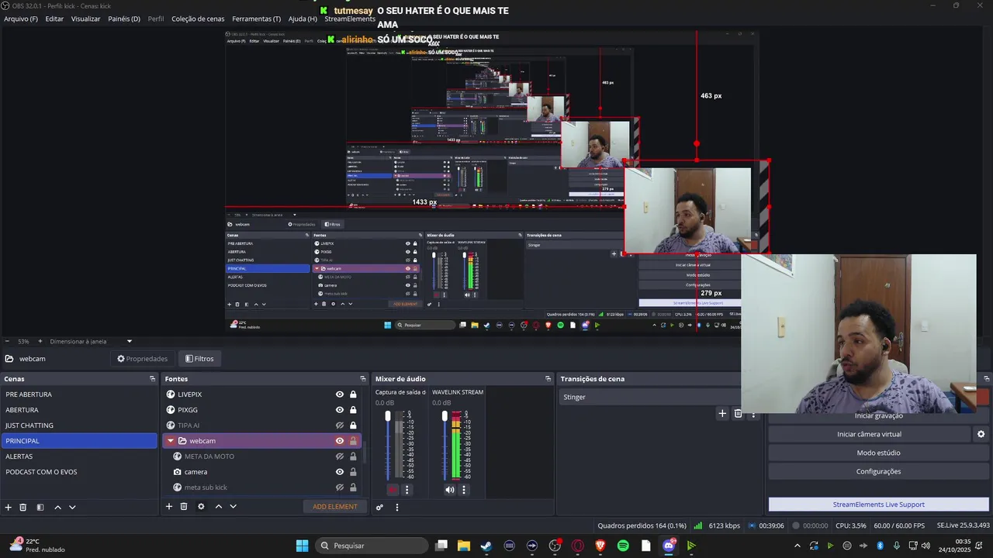Move the scene up in Cenas toolbar
The width and height of the screenshot is (993, 558).
[x=57, y=507]
